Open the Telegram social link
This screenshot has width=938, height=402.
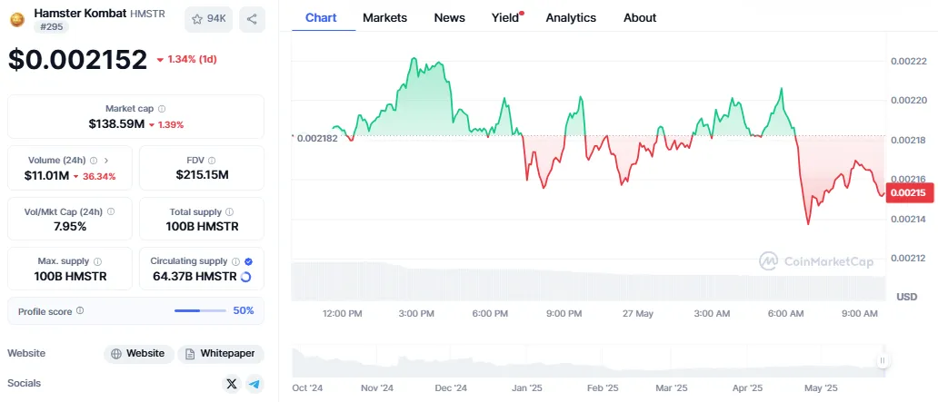point(254,383)
